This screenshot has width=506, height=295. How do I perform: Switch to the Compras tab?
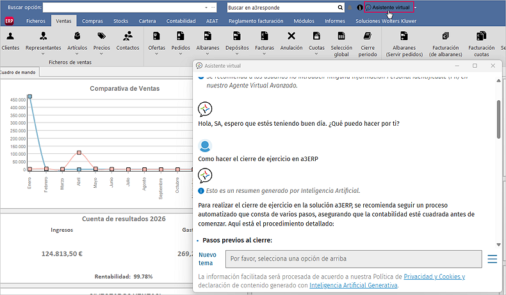tap(92, 21)
